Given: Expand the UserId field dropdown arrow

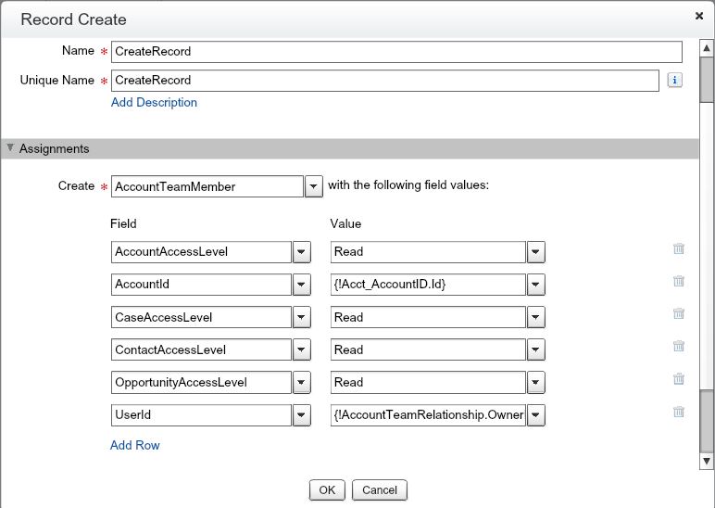Looking at the screenshot, I should pos(302,415).
